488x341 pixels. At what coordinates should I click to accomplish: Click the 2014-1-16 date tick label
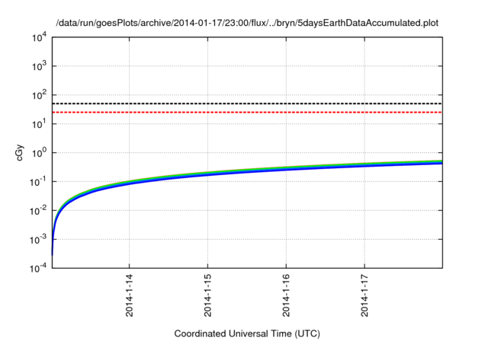(286, 295)
